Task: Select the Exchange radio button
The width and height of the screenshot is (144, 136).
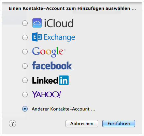Action: click(25, 37)
